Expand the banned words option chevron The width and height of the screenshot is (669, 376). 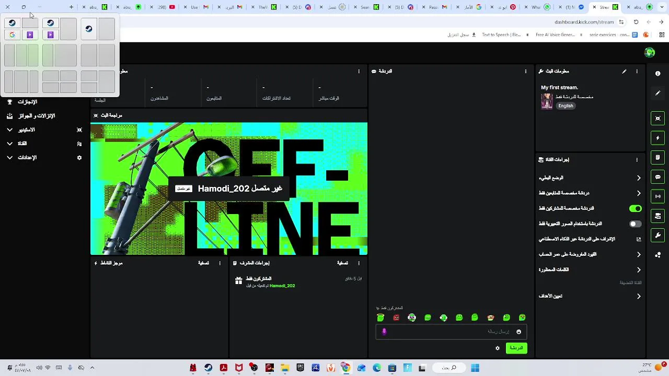[639, 270]
